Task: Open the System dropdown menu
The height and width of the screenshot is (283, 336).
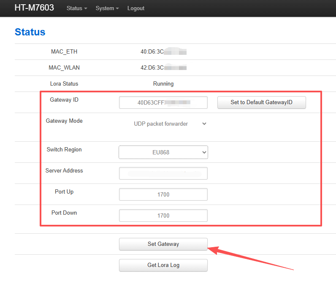Action: click(x=107, y=8)
